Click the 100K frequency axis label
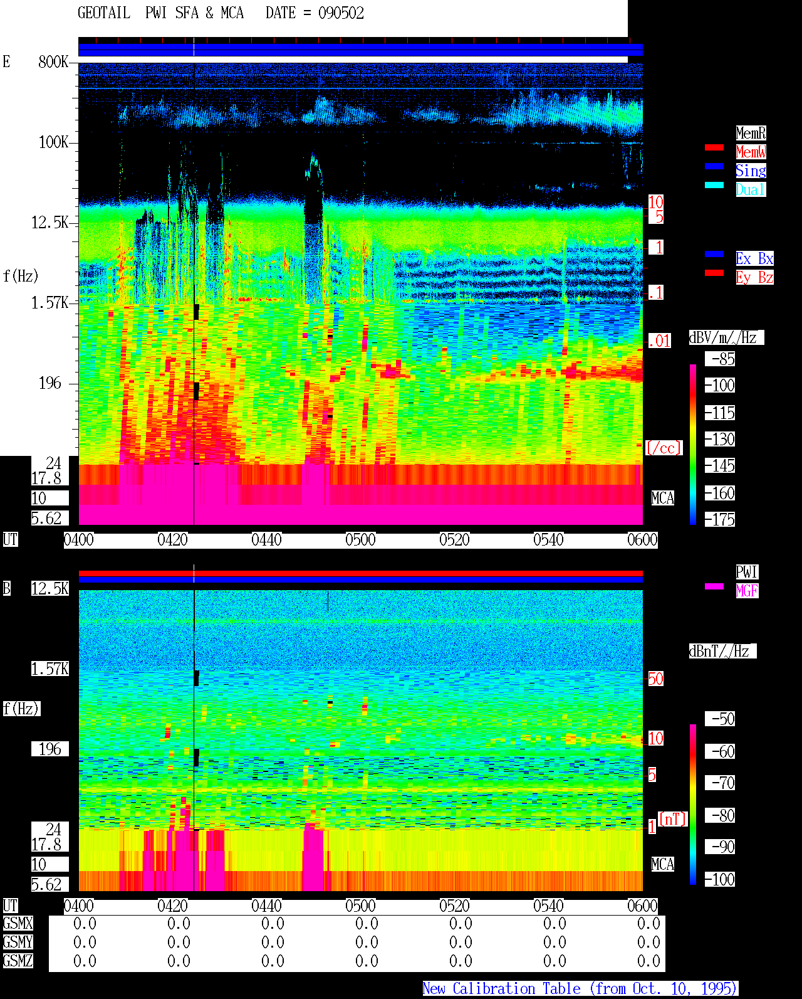802x999 pixels. (53, 142)
